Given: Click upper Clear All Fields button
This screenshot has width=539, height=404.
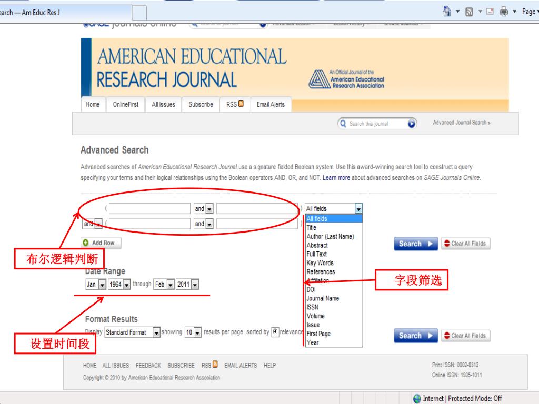Looking at the screenshot, I should click(465, 243).
